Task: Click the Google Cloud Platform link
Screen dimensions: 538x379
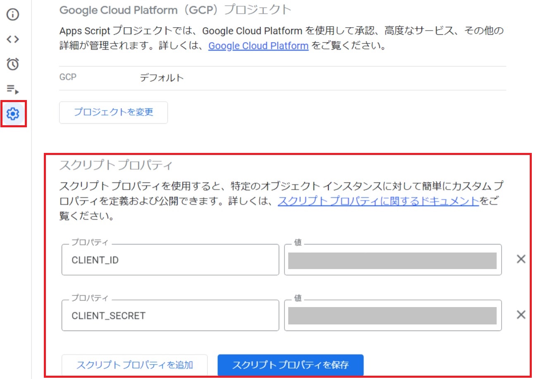Action: [258, 45]
